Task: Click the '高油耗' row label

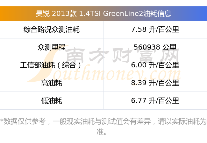Action: click(x=52, y=83)
